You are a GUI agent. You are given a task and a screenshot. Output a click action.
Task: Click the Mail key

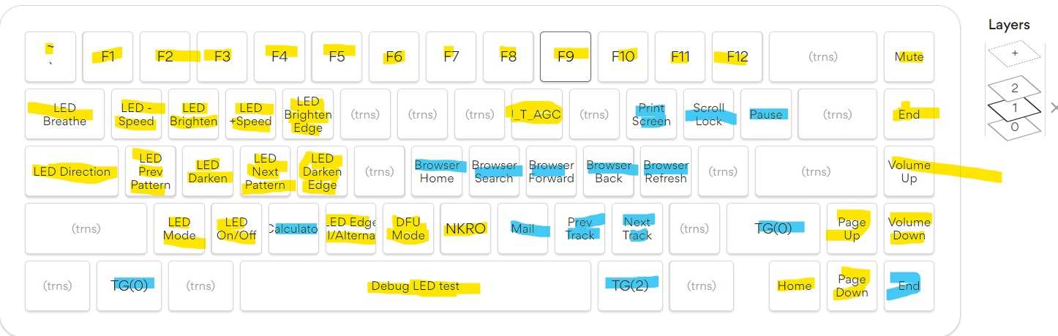pyautogui.click(x=522, y=228)
